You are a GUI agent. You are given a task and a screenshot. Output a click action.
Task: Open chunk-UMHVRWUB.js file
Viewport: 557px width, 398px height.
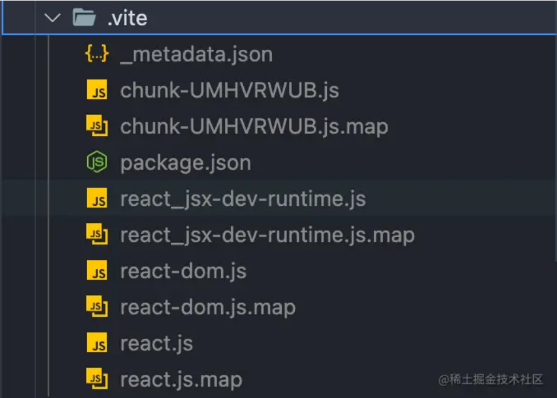click(x=230, y=91)
